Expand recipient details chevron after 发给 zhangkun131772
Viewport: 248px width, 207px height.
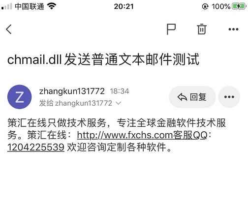pos(119,103)
